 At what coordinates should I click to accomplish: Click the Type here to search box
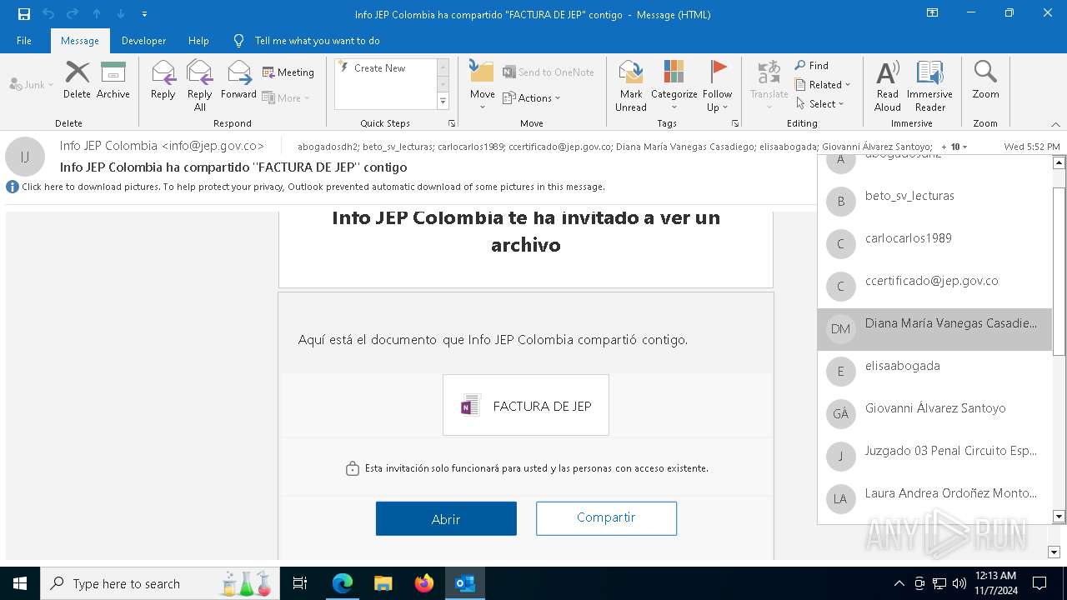click(x=159, y=583)
